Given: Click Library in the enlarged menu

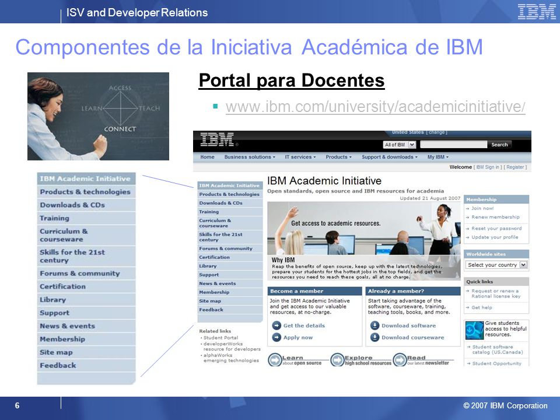Looking at the screenshot, I should point(86,300).
